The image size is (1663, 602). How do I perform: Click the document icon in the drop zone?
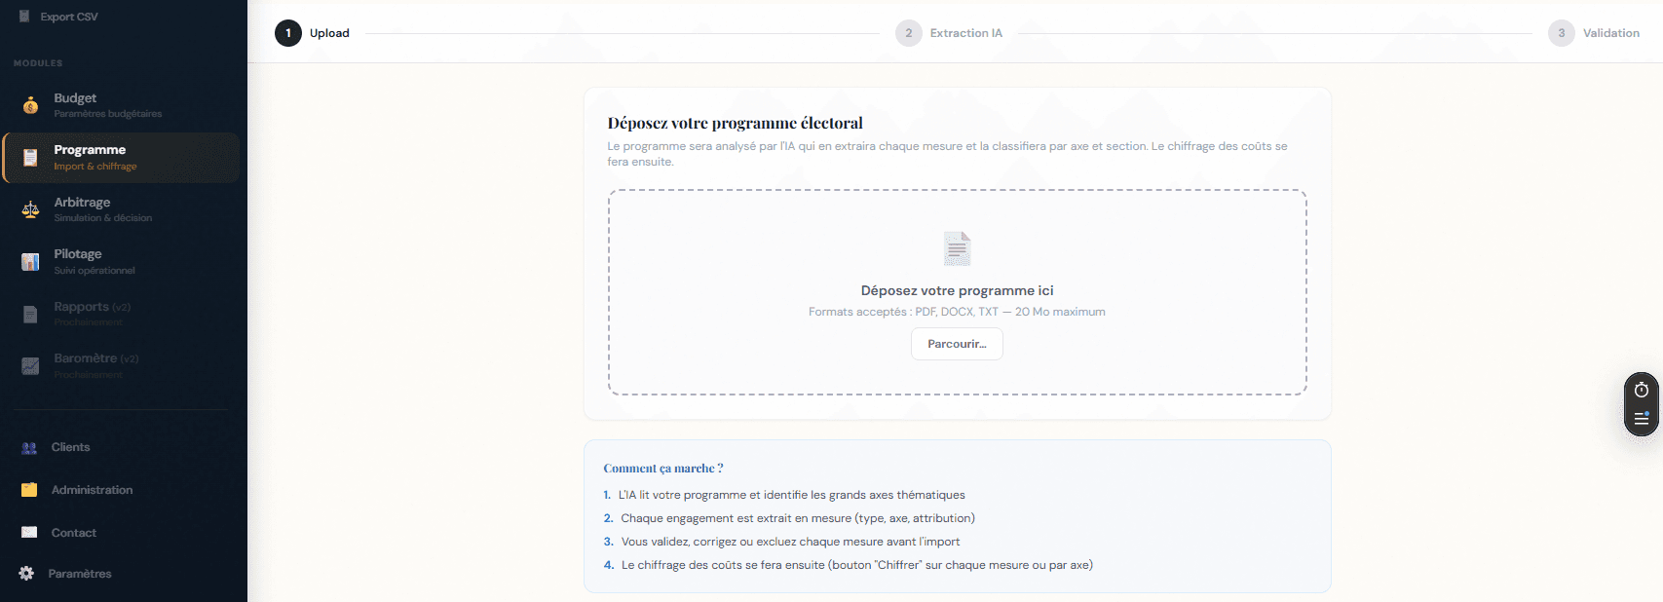click(958, 248)
